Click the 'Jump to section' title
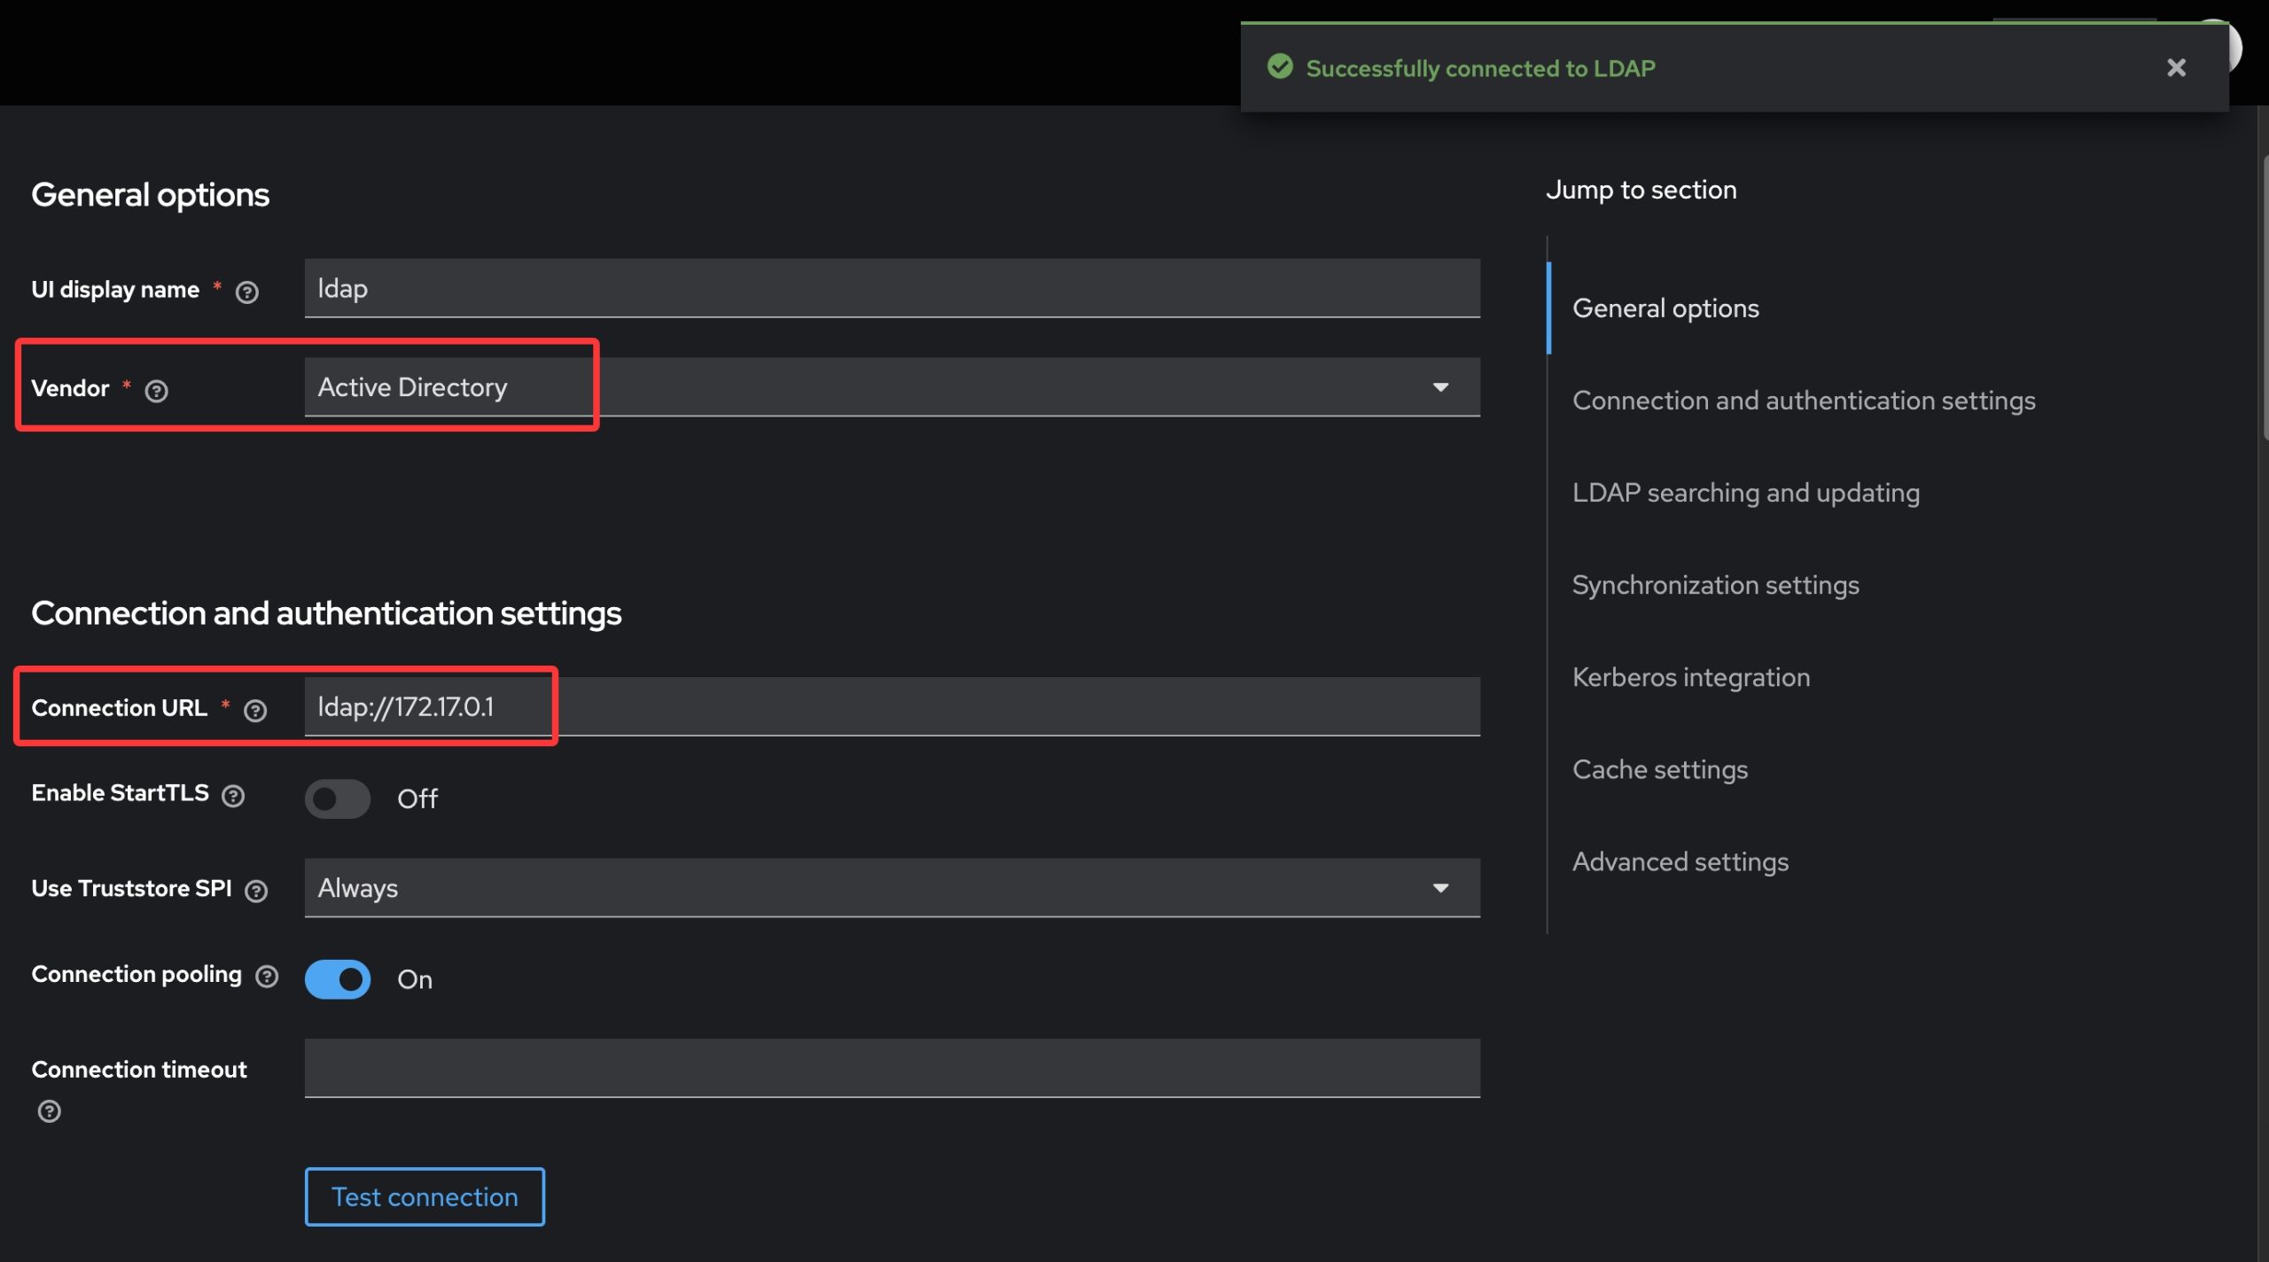The width and height of the screenshot is (2269, 1262). [1641, 190]
